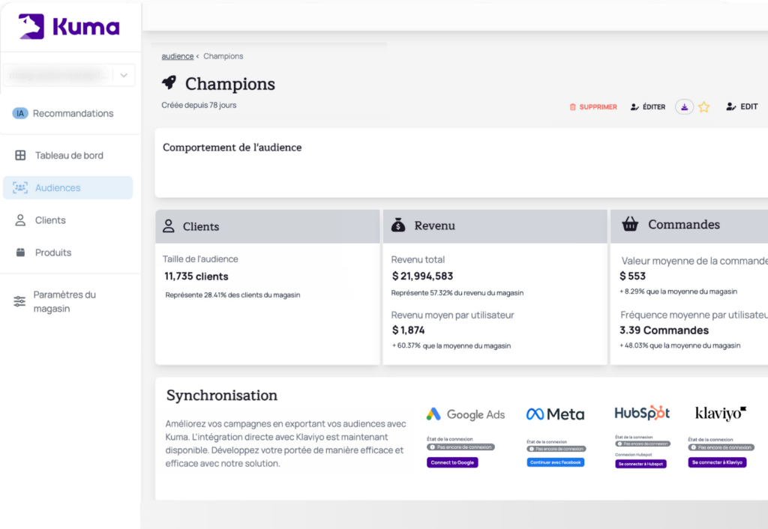
Task: Click the Google Ads logo
Action: click(x=466, y=414)
